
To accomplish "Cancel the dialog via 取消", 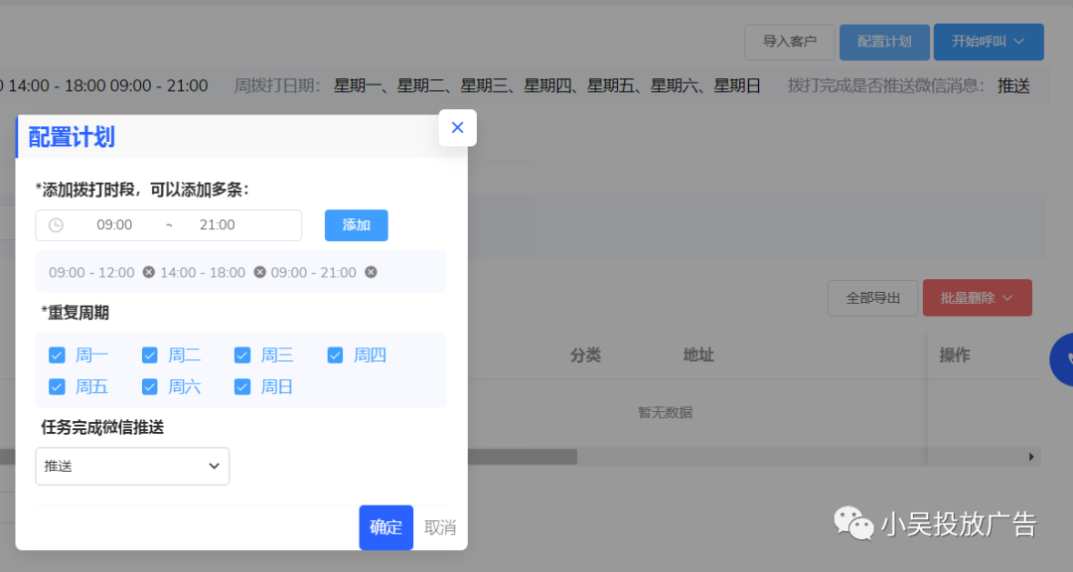I will pyautogui.click(x=440, y=527).
